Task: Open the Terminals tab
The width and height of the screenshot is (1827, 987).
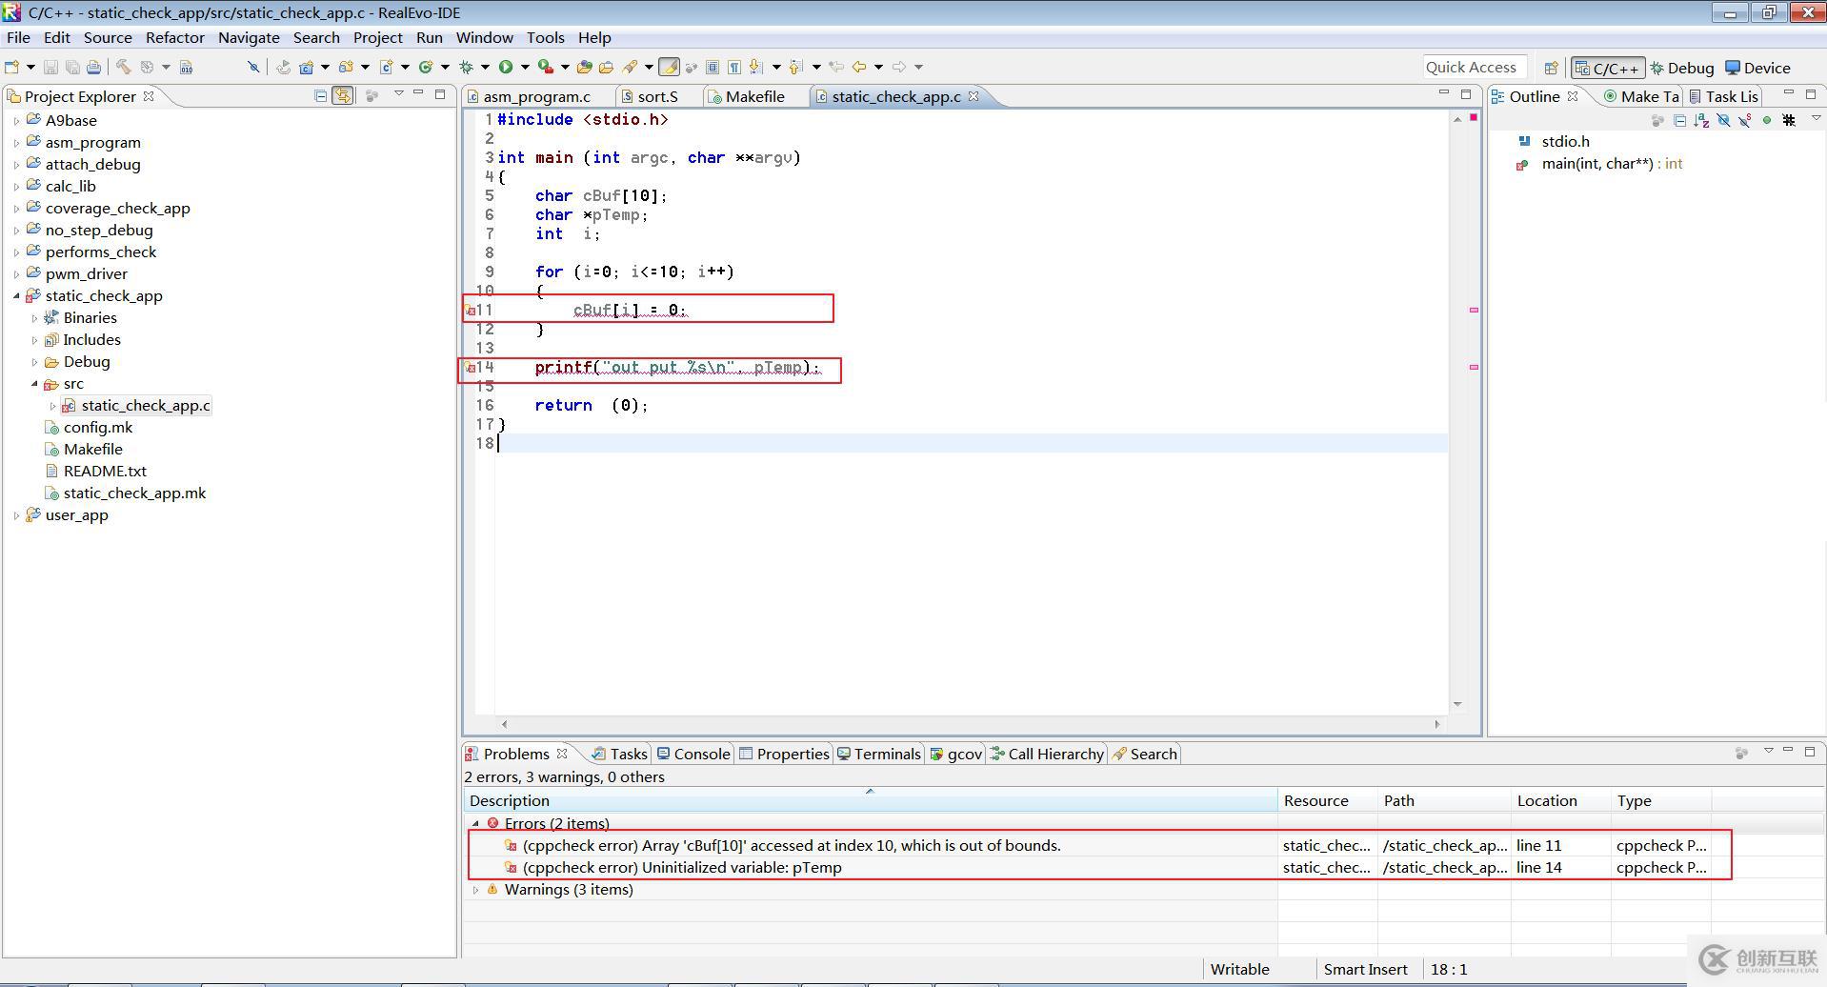Action: pos(878,754)
